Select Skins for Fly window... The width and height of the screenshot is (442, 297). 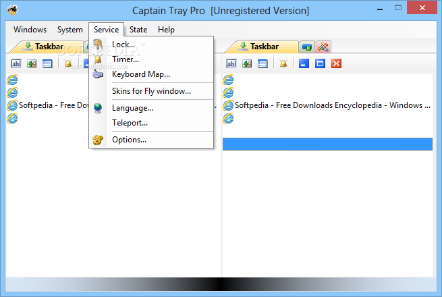pos(151,91)
